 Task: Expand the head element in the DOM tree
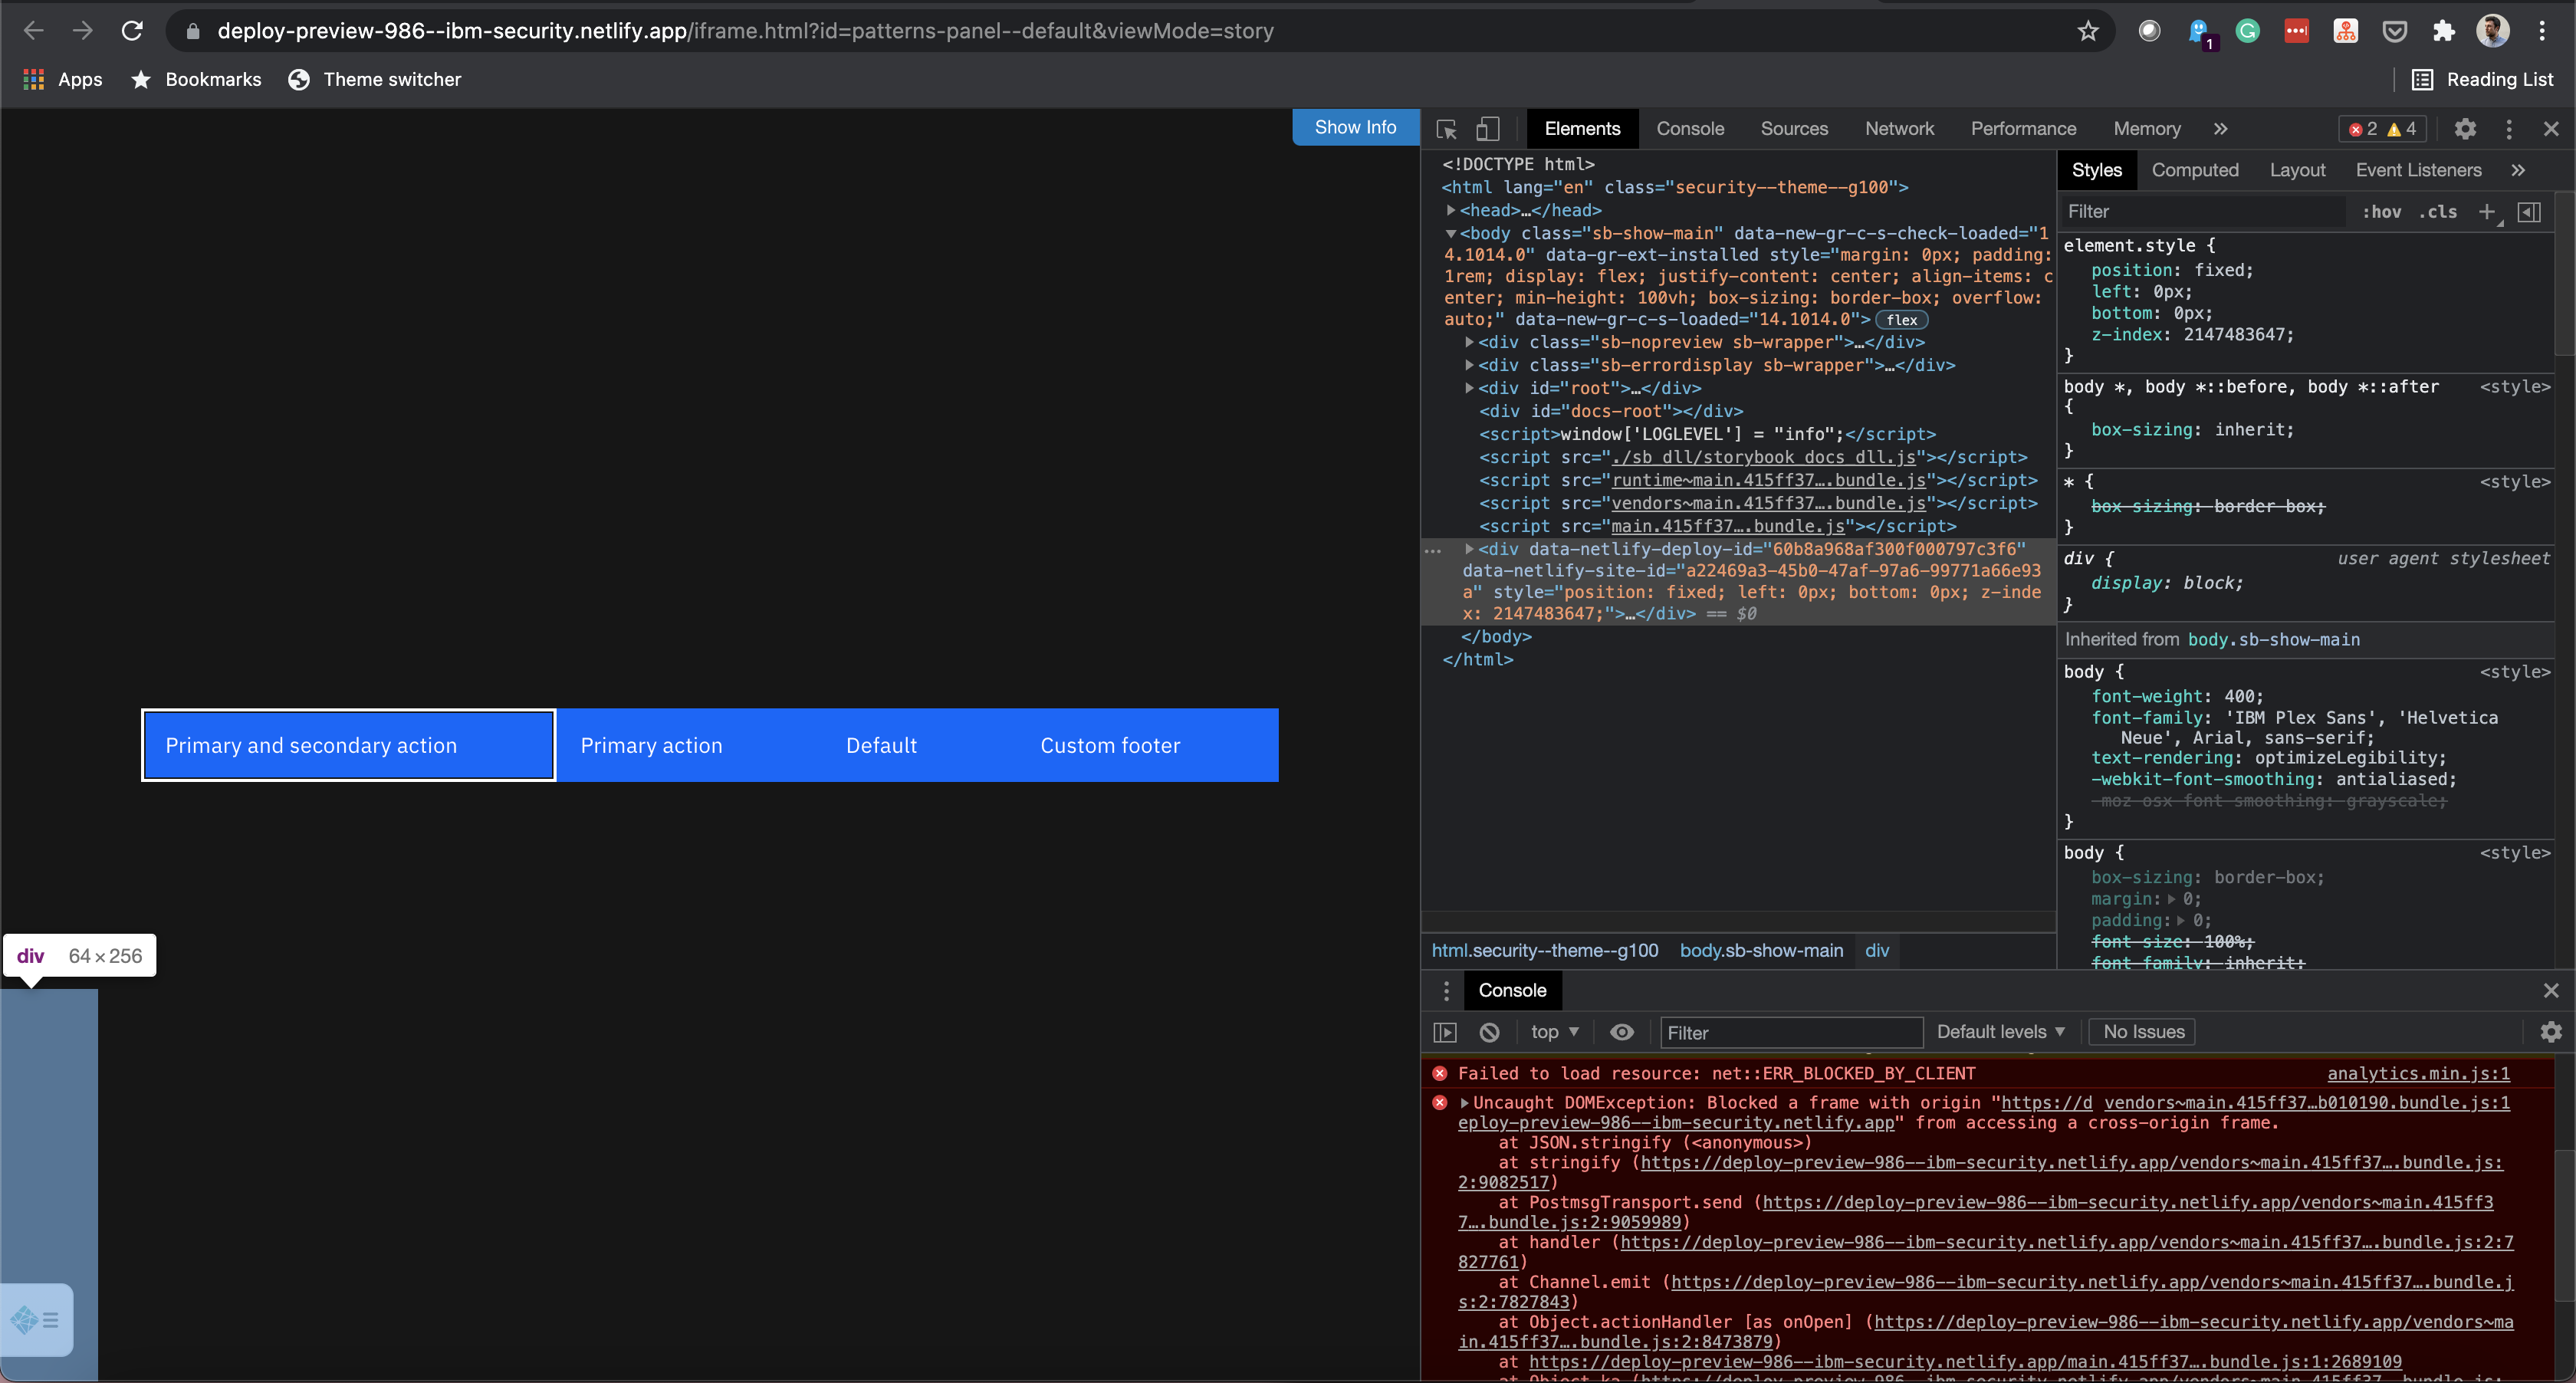(1451, 210)
